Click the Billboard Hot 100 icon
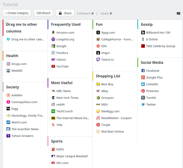This screenshot has height=168, width=183. point(143,32)
